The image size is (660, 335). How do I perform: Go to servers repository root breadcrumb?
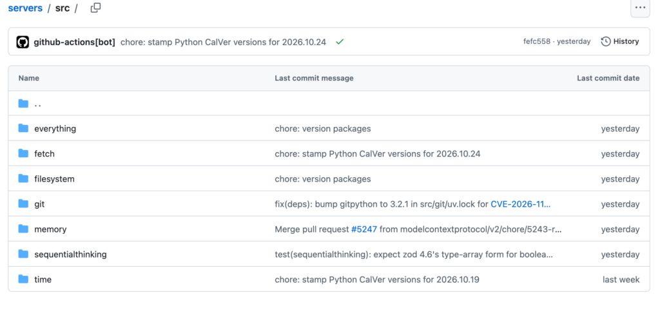pos(25,8)
